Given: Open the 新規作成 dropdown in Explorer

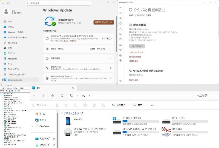Looking at the screenshot, I should [x=41, y=105].
